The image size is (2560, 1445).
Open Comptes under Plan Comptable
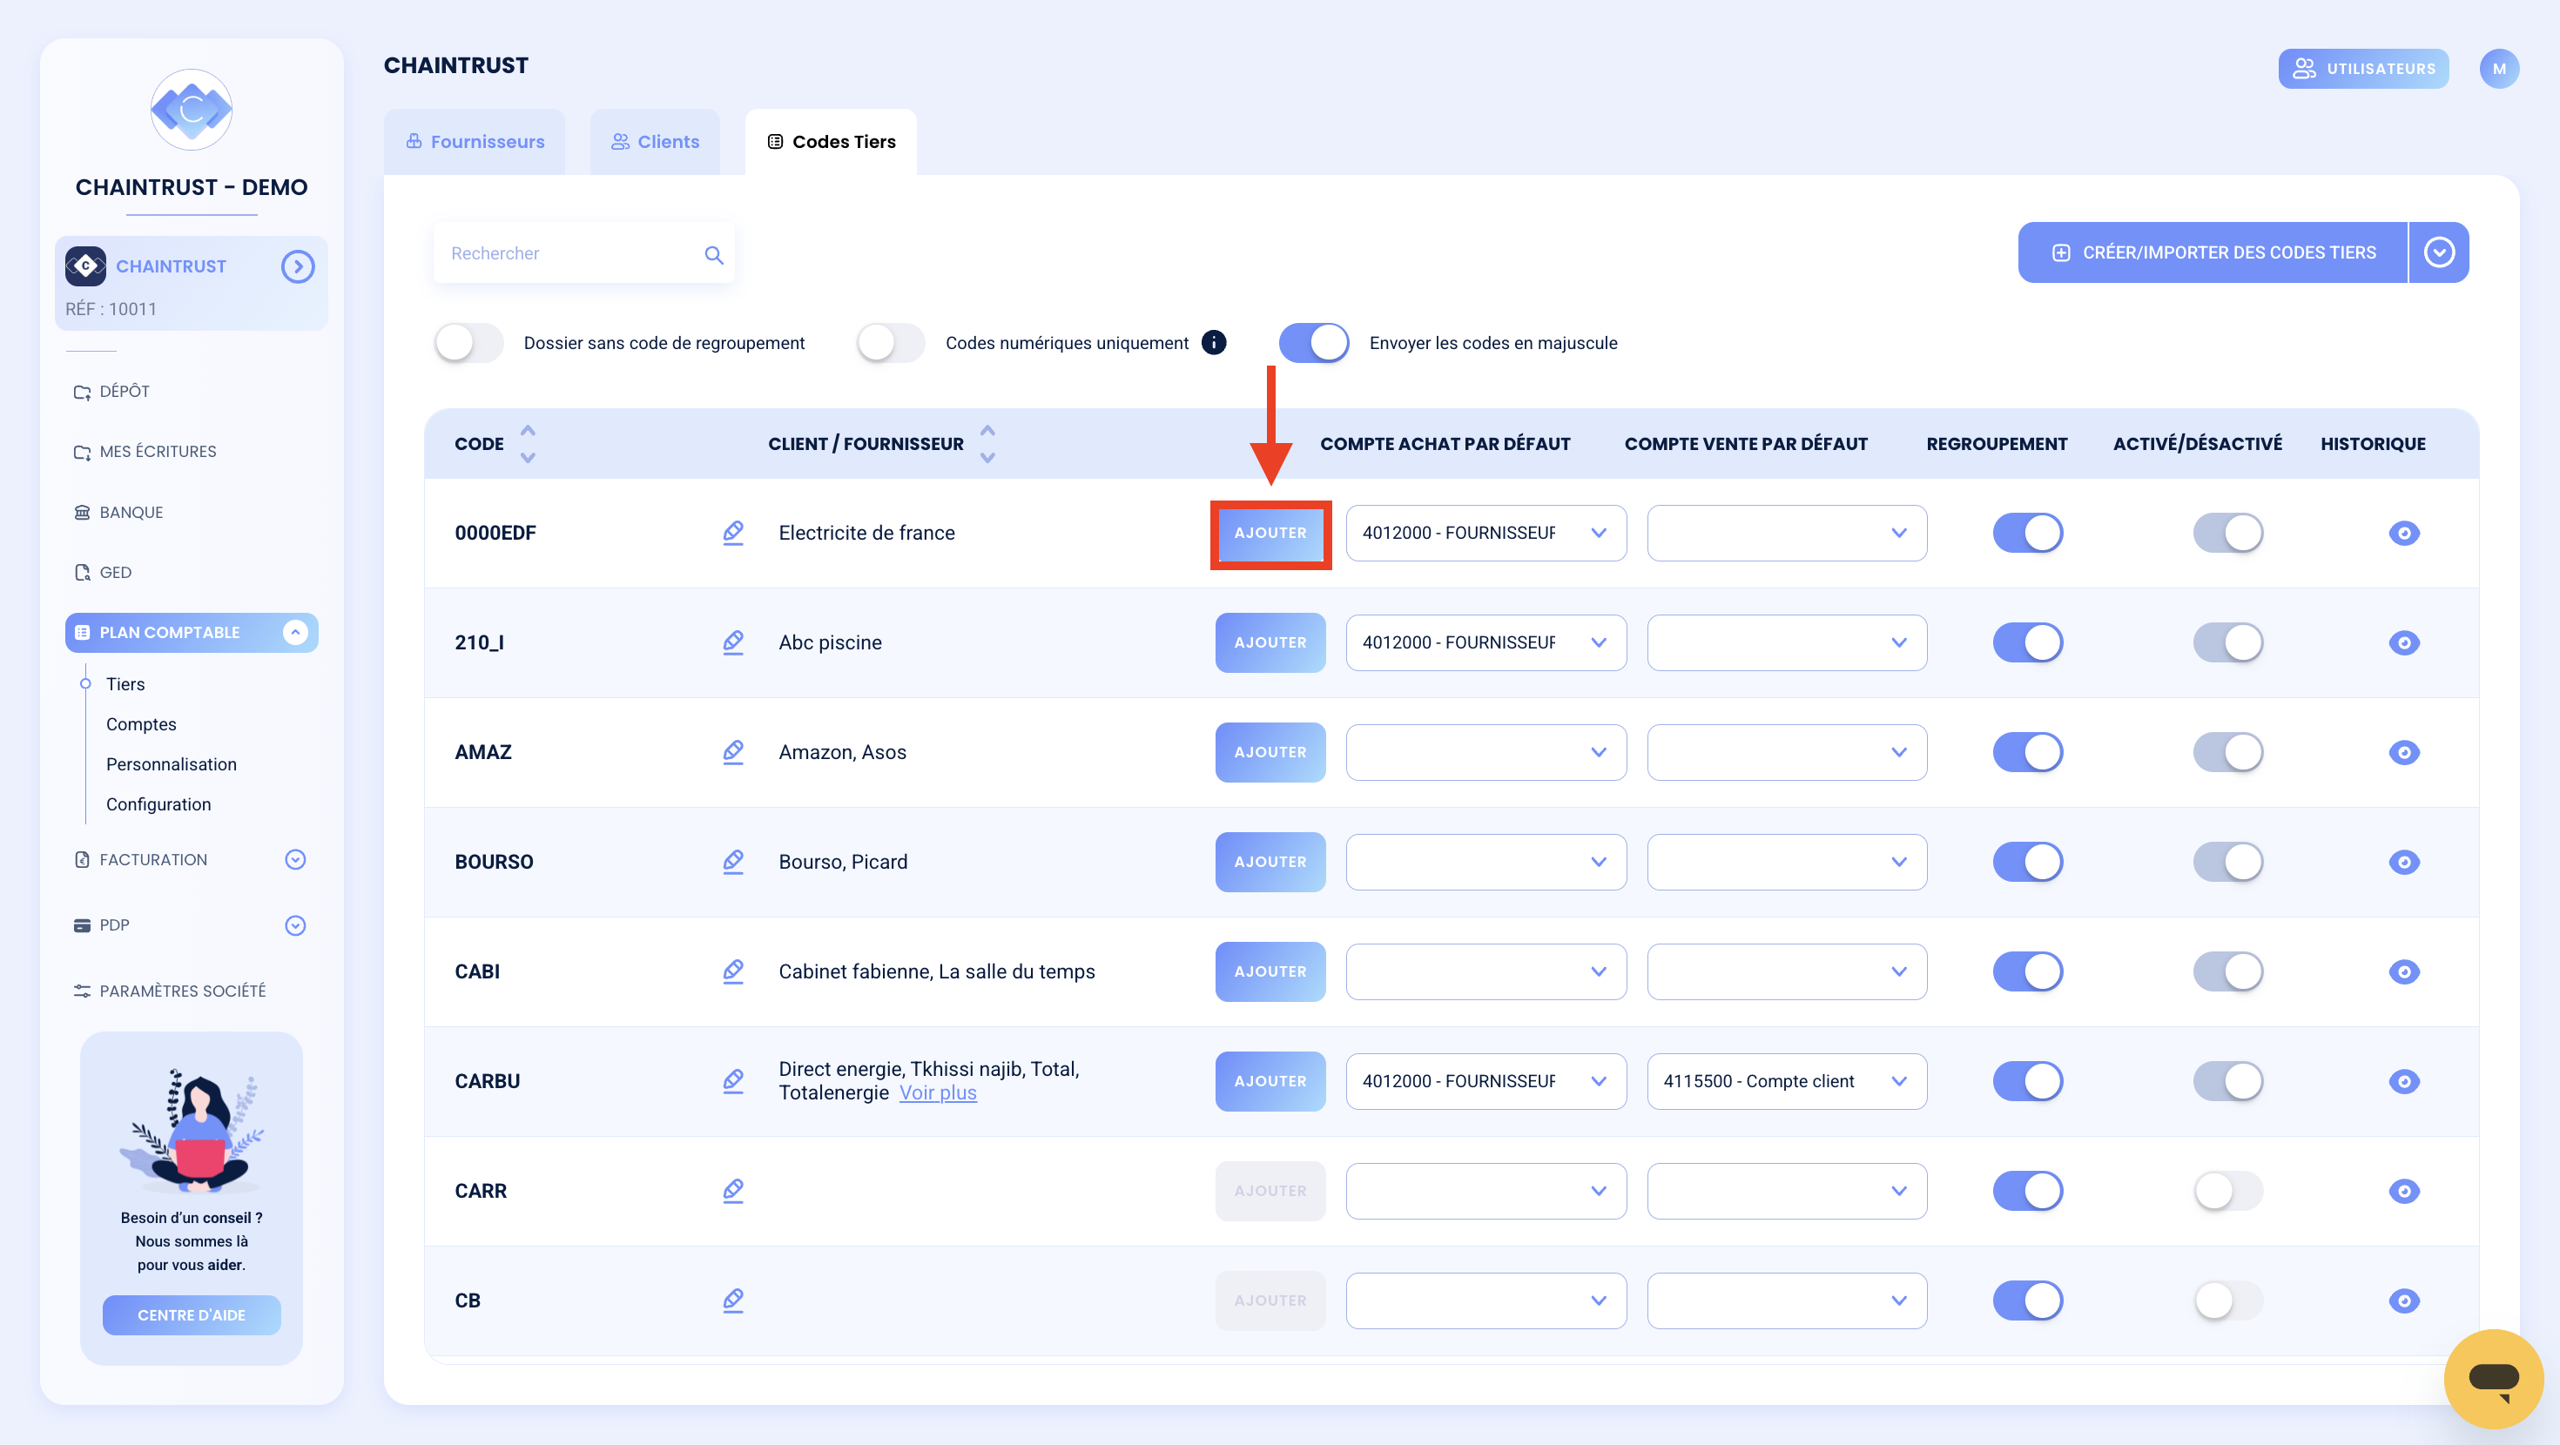pos(141,724)
